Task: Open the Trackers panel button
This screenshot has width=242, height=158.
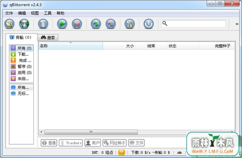Action: click(x=71, y=143)
